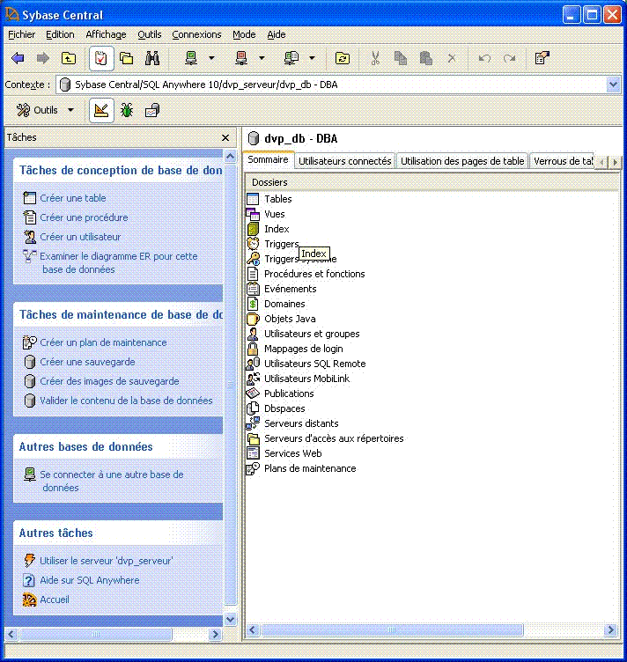Open the Connexions menu
This screenshot has width=627, height=662.
pos(196,34)
